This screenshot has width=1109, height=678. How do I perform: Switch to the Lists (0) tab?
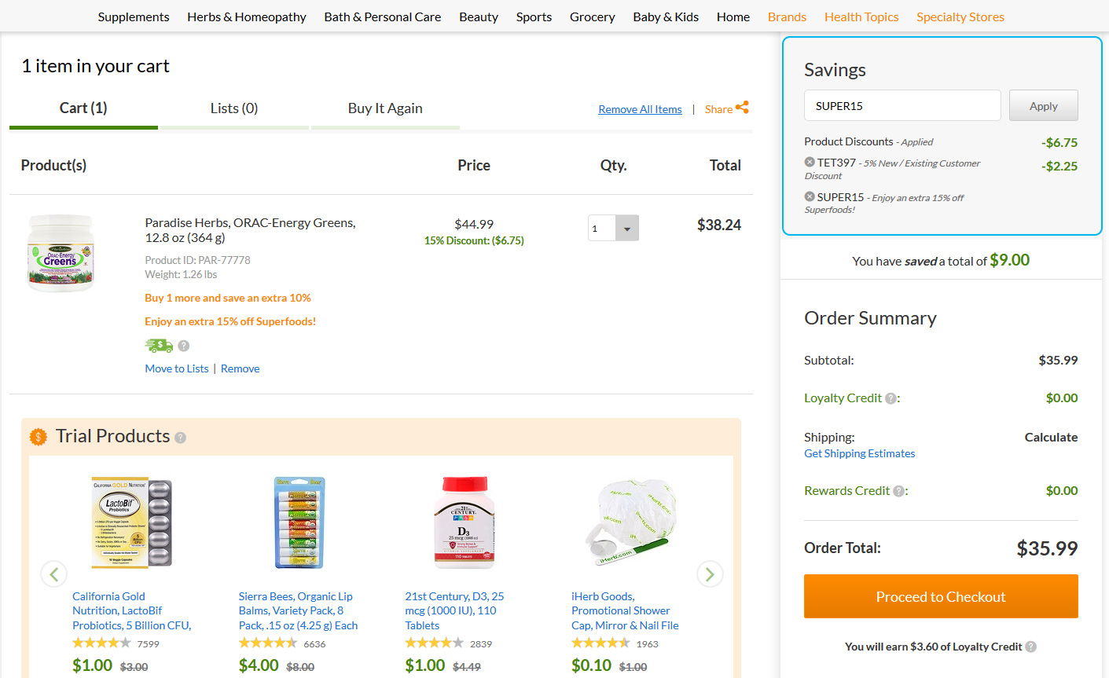(x=234, y=108)
